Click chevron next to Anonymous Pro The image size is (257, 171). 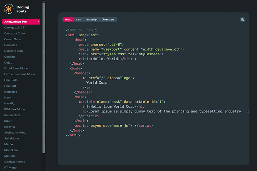38,22
